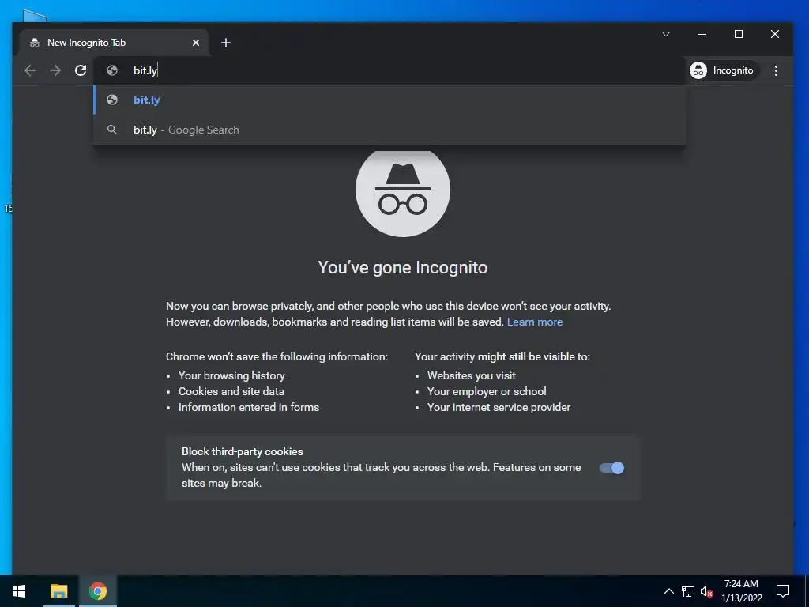The width and height of the screenshot is (809, 607).
Task: Click "Information entered in forms" list item
Action: 249,407
